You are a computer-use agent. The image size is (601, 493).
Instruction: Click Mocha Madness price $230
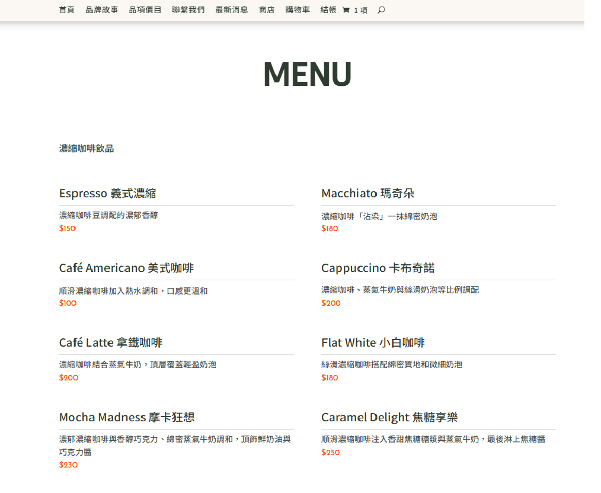click(x=68, y=465)
